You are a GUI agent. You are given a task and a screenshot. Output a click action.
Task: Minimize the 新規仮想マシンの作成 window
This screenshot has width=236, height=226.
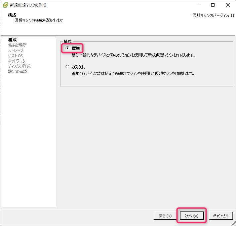tap(198, 5)
